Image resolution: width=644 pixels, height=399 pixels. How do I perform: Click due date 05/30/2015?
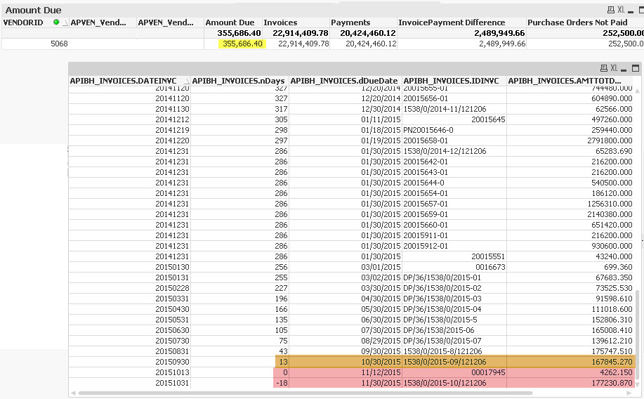pos(381,309)
